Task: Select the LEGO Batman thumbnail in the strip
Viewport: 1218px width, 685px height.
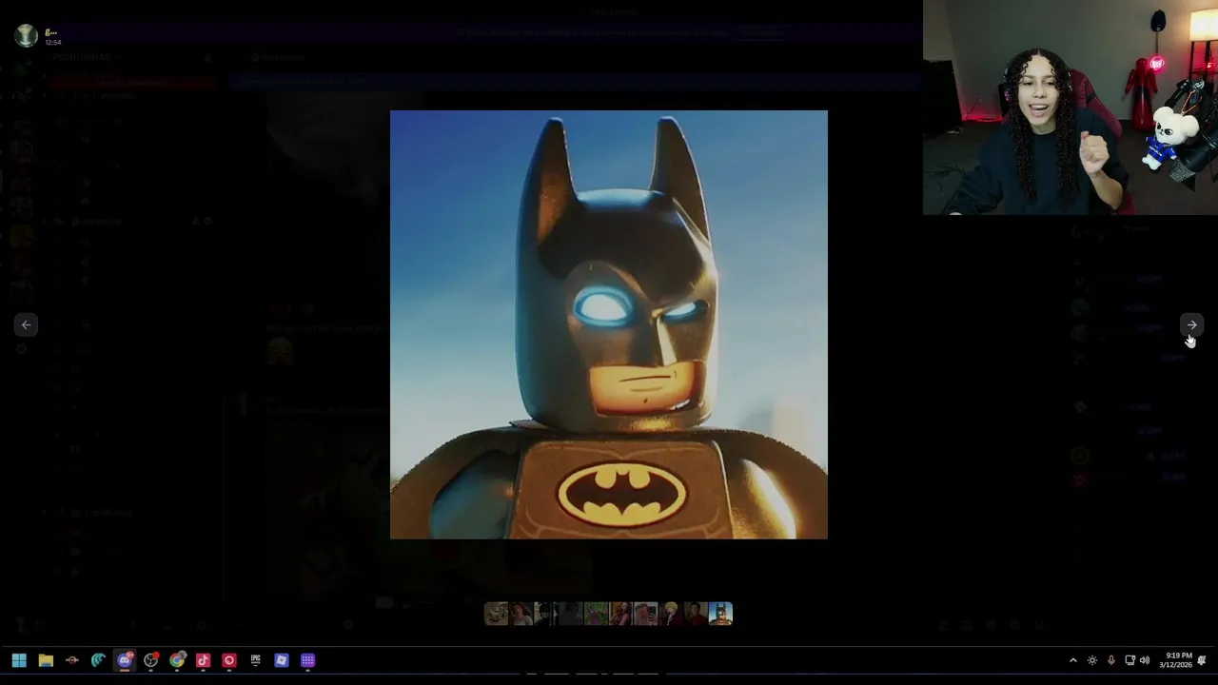Action: (720, 614)
